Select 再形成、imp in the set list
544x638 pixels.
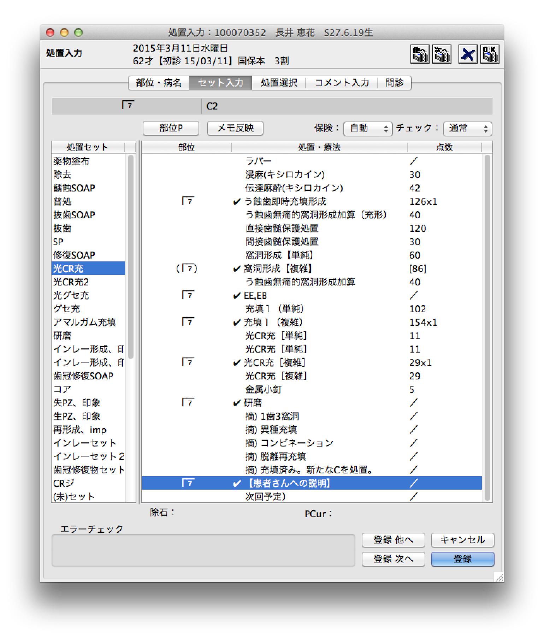[x=88, y=430]
